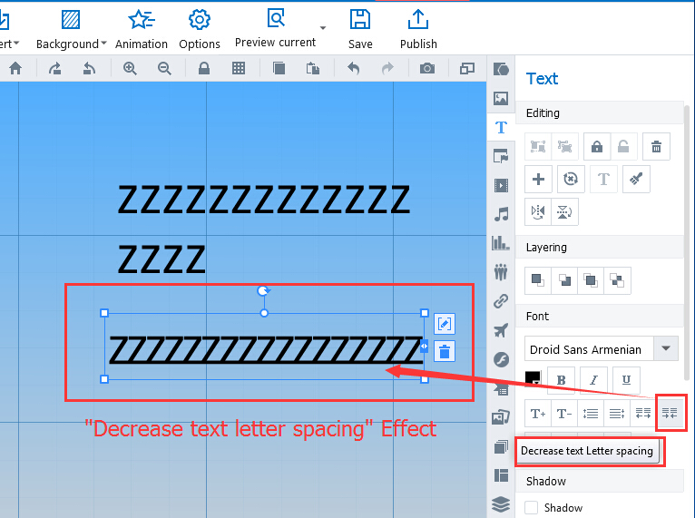Open the Shape sidebar panel

pos(501,69)
